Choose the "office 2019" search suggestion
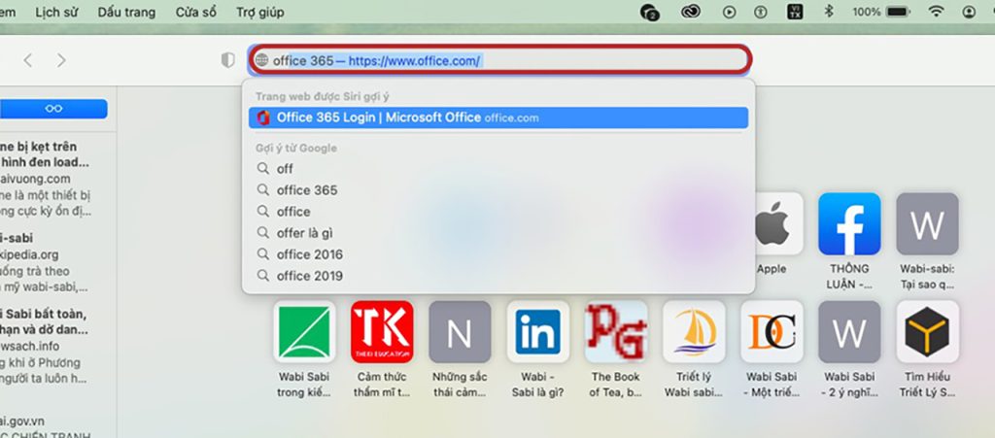This screenshot has width=995, height=438. 309,276
